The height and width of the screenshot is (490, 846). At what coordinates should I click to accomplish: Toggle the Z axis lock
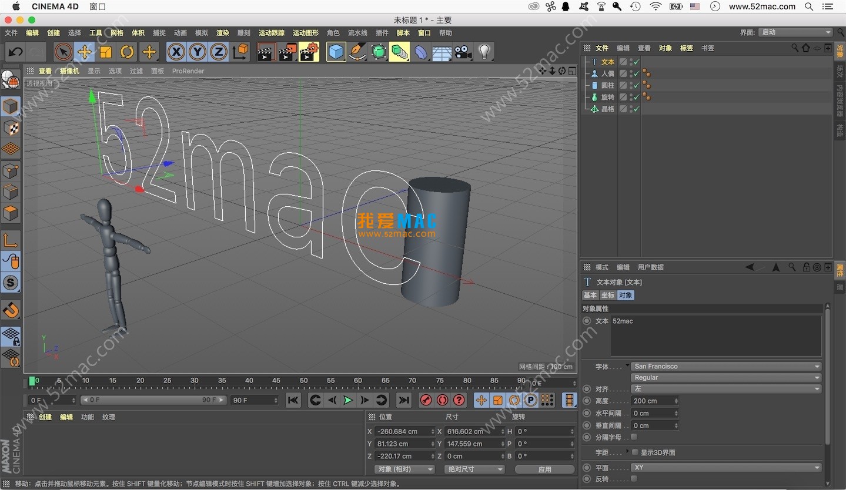[219, 52]
